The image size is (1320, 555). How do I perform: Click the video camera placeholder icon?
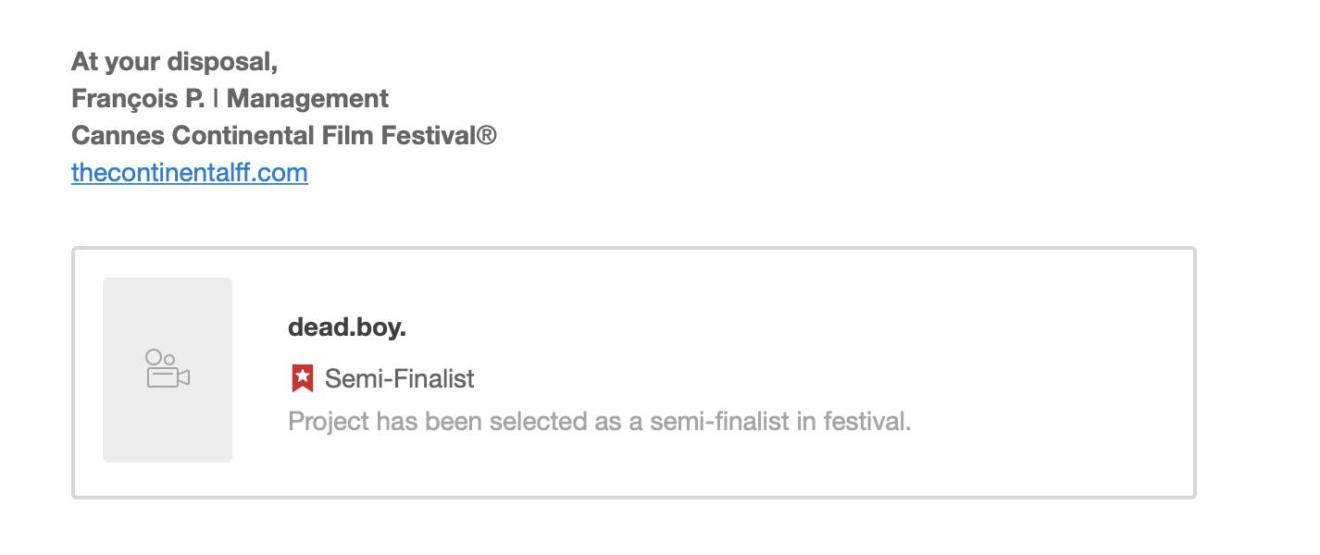[x=168, y=369]
